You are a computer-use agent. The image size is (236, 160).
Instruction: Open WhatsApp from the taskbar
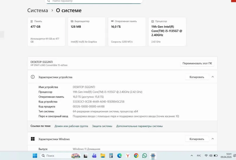[x=145, y=156]
